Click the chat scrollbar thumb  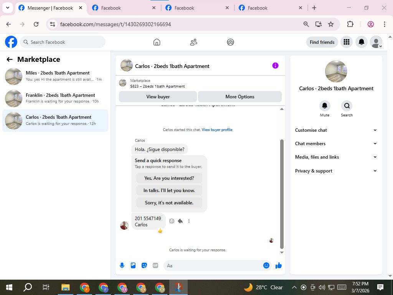coord(282,194)
